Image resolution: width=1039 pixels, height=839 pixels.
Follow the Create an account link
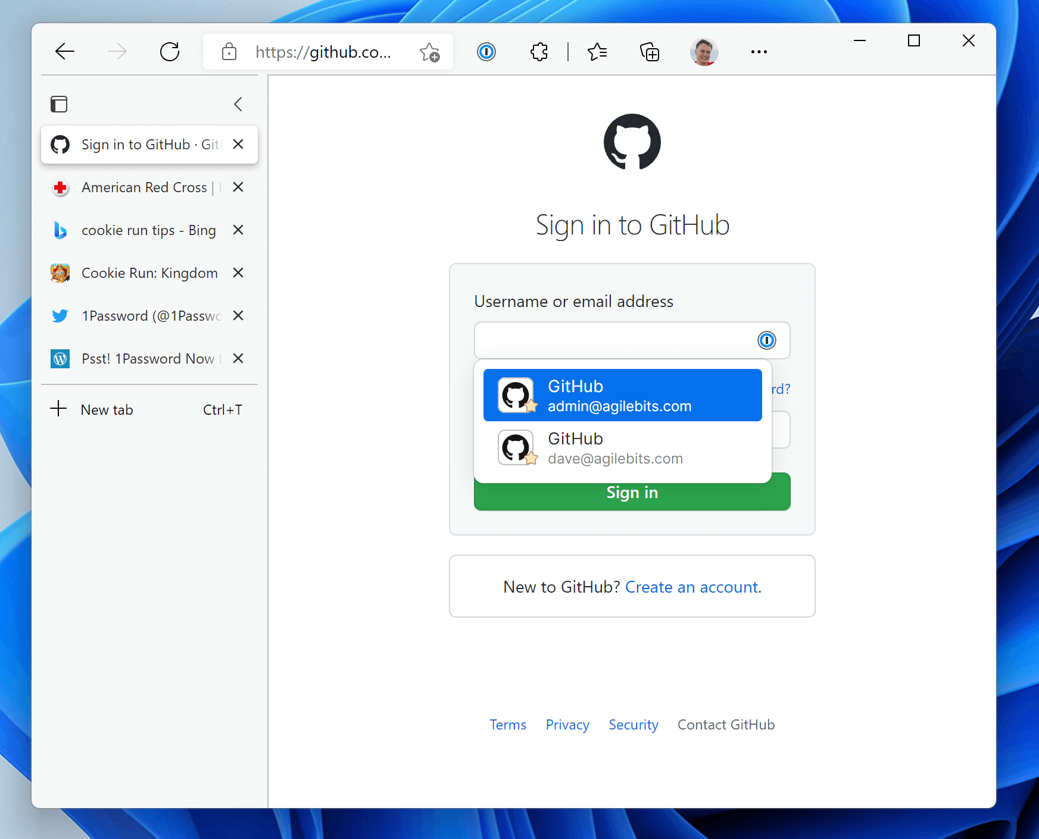click(x=691, y=587)
